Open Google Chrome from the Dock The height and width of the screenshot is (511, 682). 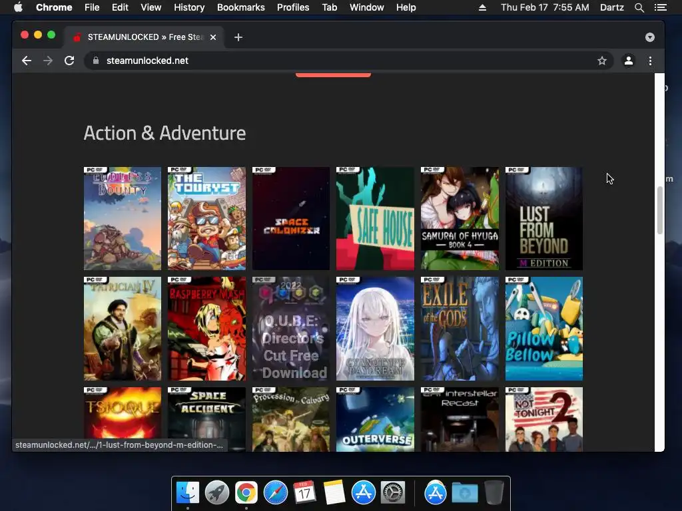pos(246,493)
